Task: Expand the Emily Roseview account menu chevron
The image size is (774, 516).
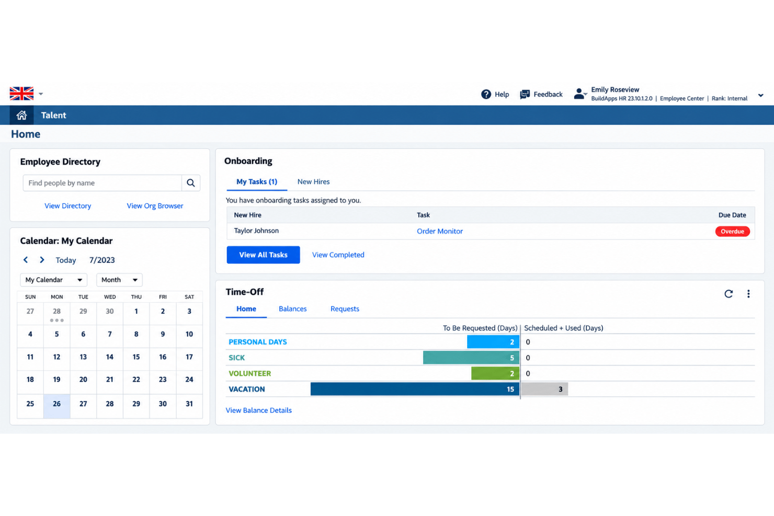Action: [x=761, y=96]
